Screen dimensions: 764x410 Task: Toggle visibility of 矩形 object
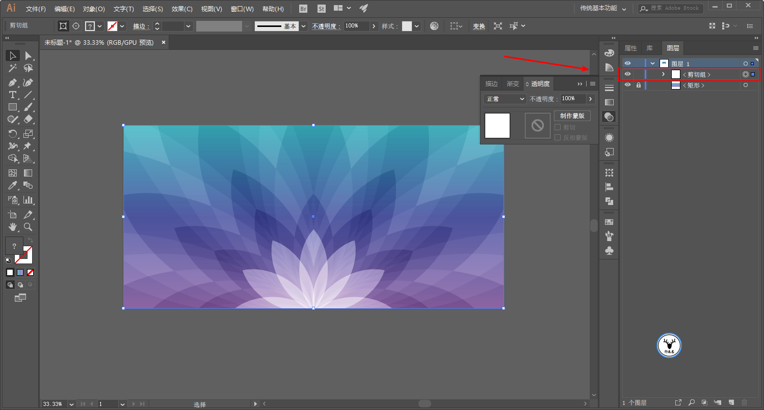point(628,85)
